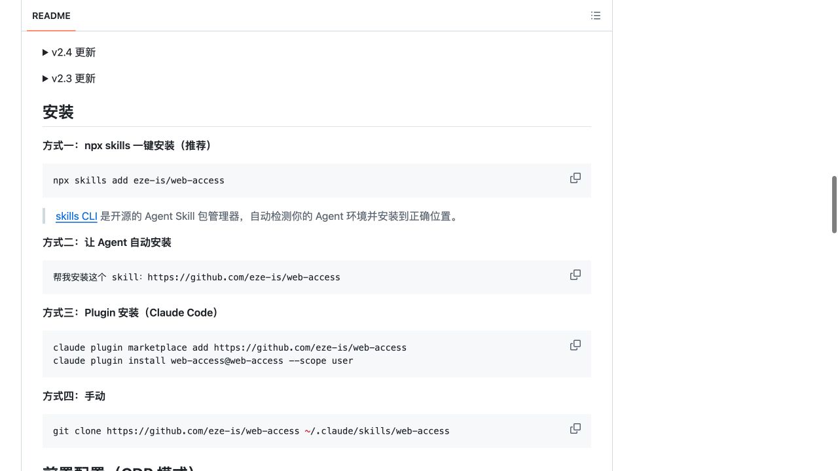838x471 pixels.
Task: Click the 帮我安装这个 skill code text
Action: tap(196, 277)
